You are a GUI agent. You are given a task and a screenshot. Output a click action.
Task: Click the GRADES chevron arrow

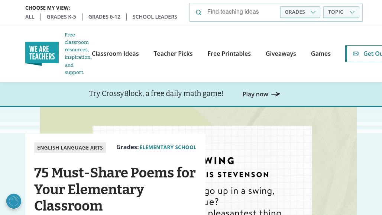click(313, 12)
